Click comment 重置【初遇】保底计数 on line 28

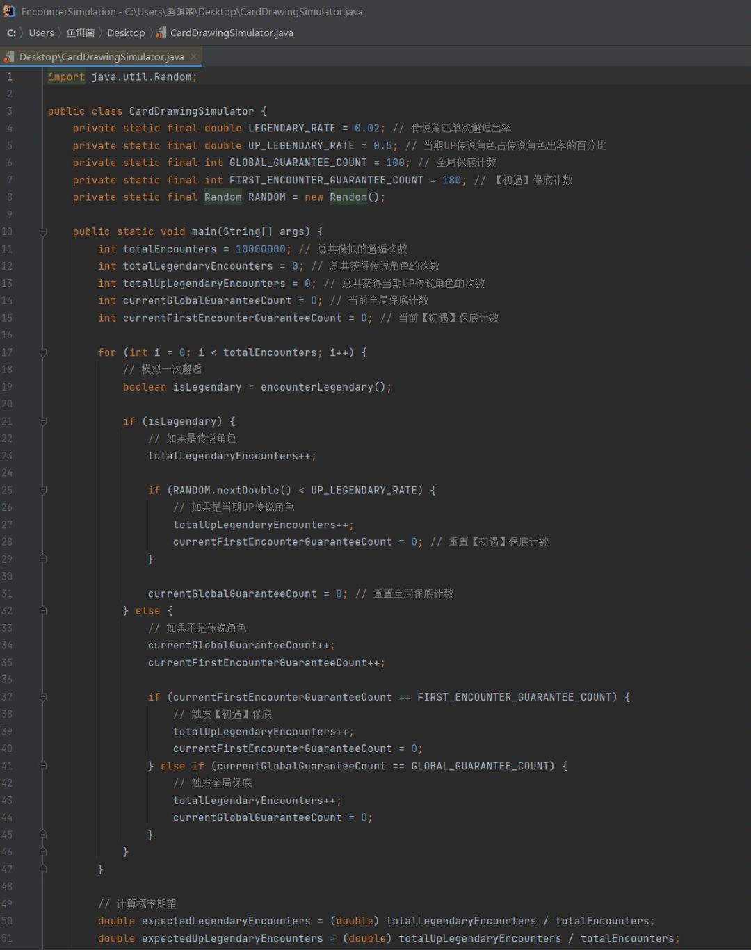(499, 541)
